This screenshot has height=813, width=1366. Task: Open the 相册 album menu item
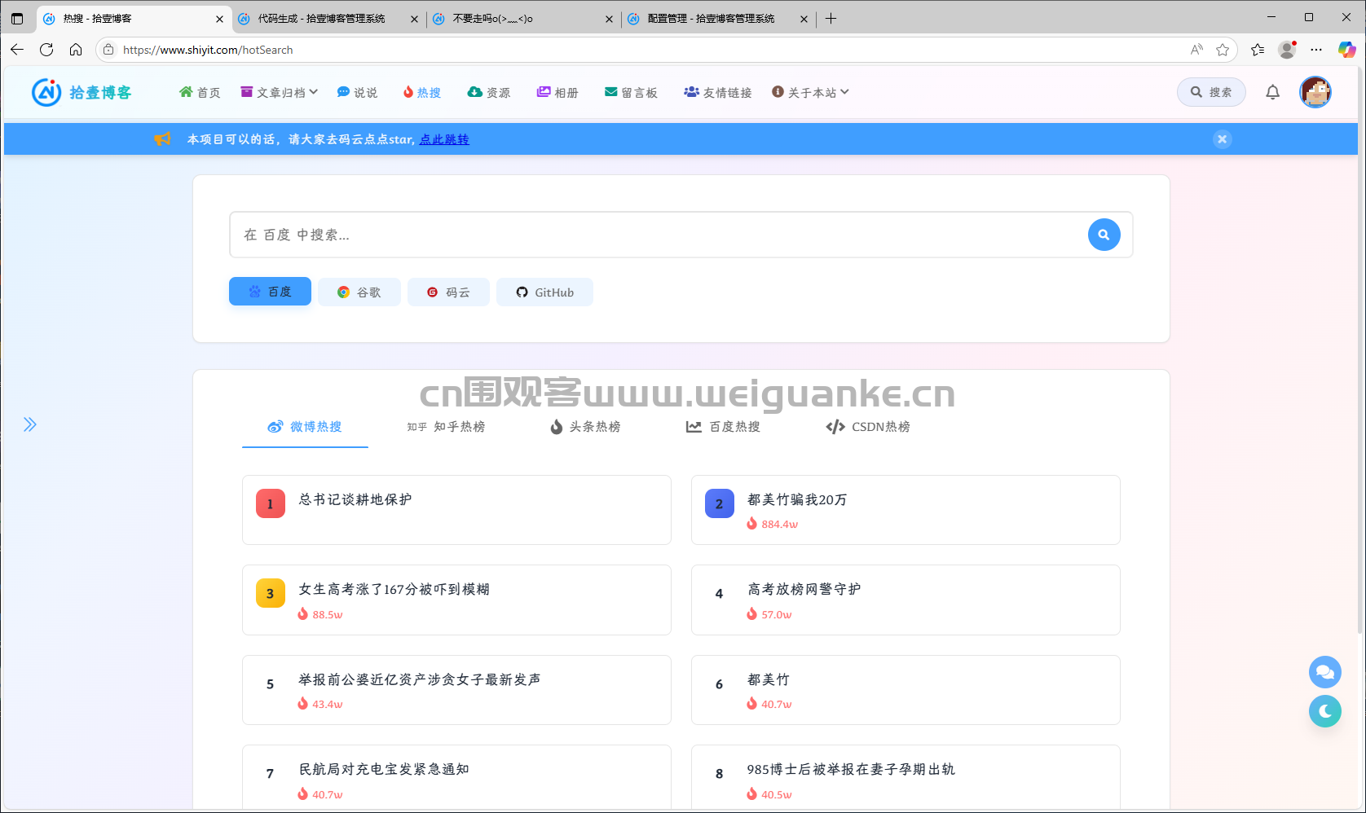pyautogui.click(x=557, y=93)
